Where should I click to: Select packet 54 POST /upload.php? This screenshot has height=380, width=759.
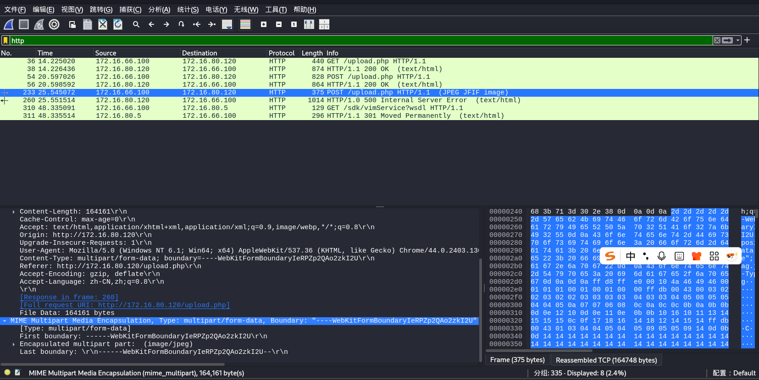tap(379, 77)
